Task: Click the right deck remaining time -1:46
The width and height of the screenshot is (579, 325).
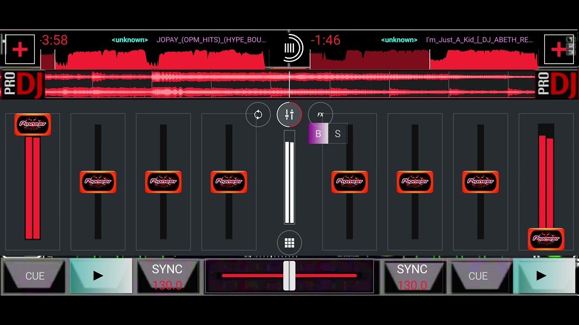Action: click(325, 40)
